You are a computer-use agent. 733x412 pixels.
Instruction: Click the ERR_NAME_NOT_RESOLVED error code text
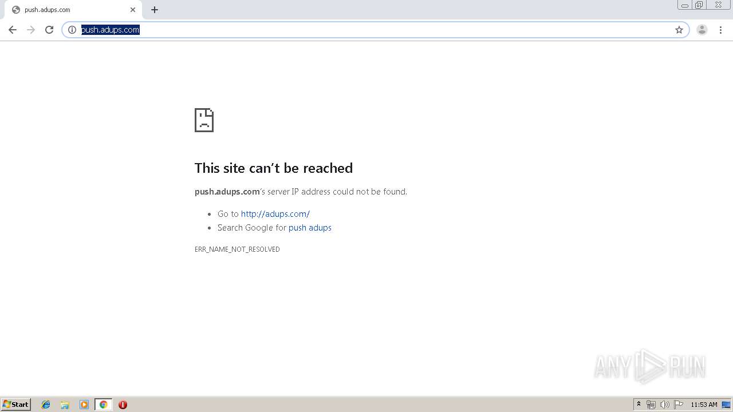[237, 249]
